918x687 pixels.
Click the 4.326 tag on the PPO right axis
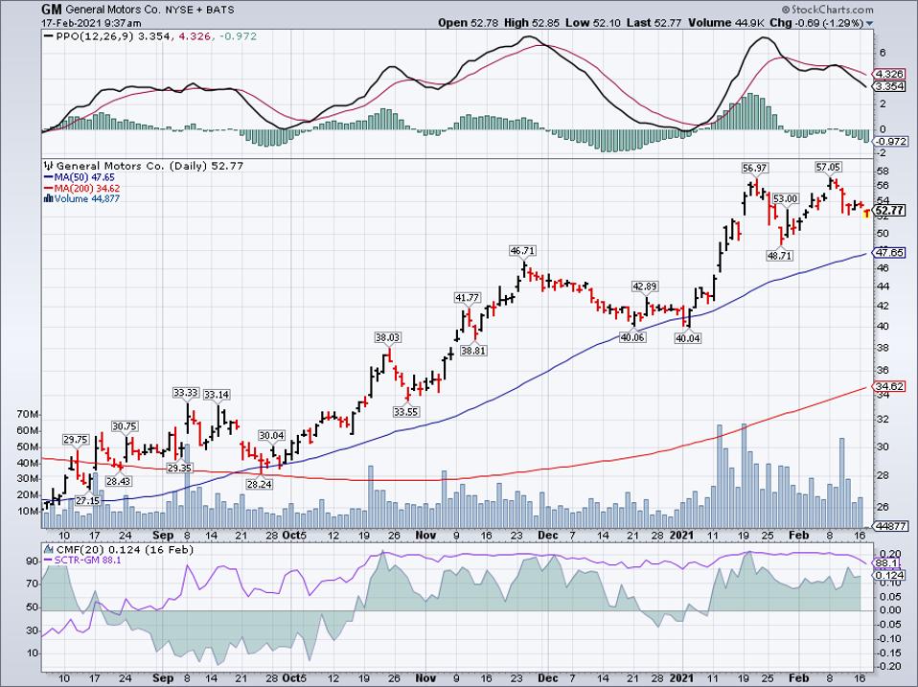[x=889, y=75]
